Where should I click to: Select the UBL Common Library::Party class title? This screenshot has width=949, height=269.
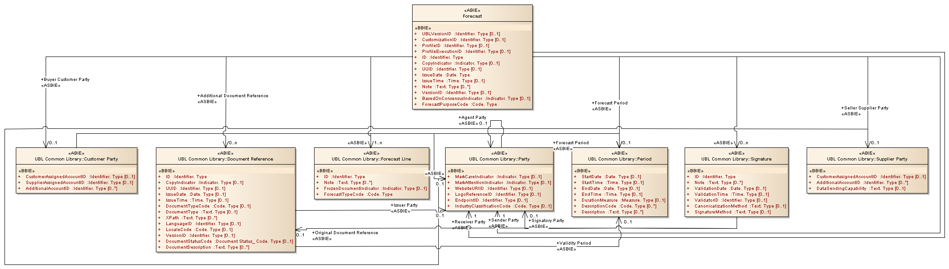pos(499,159)
